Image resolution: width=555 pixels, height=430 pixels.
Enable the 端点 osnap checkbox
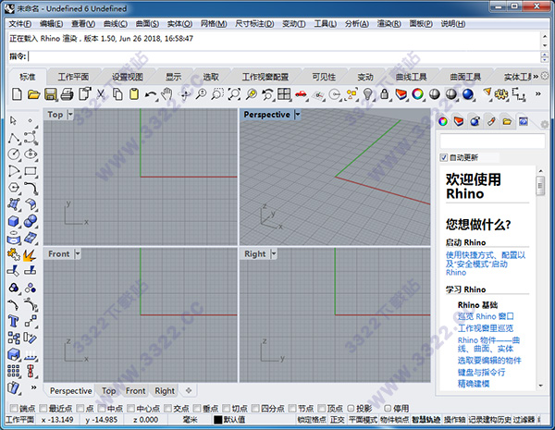pos(12,408)
